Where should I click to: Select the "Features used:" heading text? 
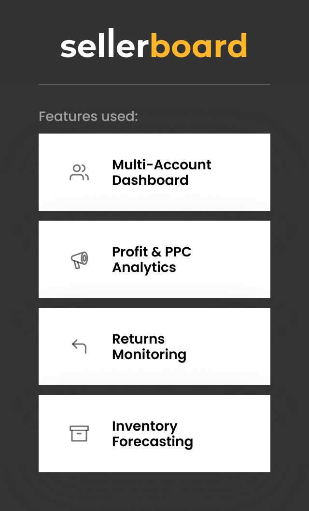88,117
